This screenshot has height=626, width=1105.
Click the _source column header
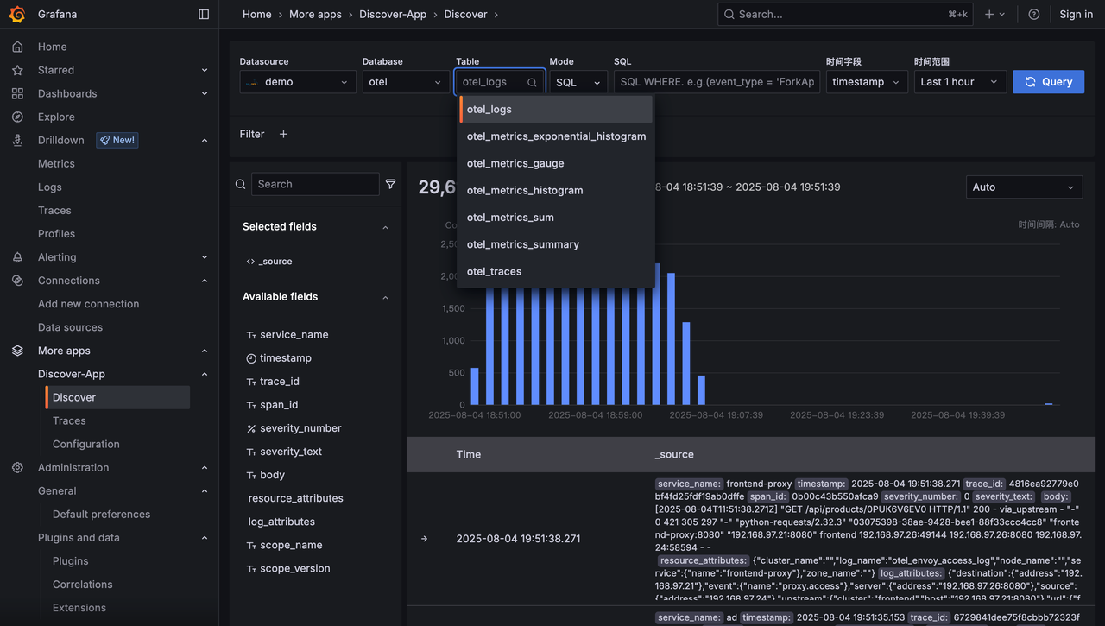click(674, 454)
